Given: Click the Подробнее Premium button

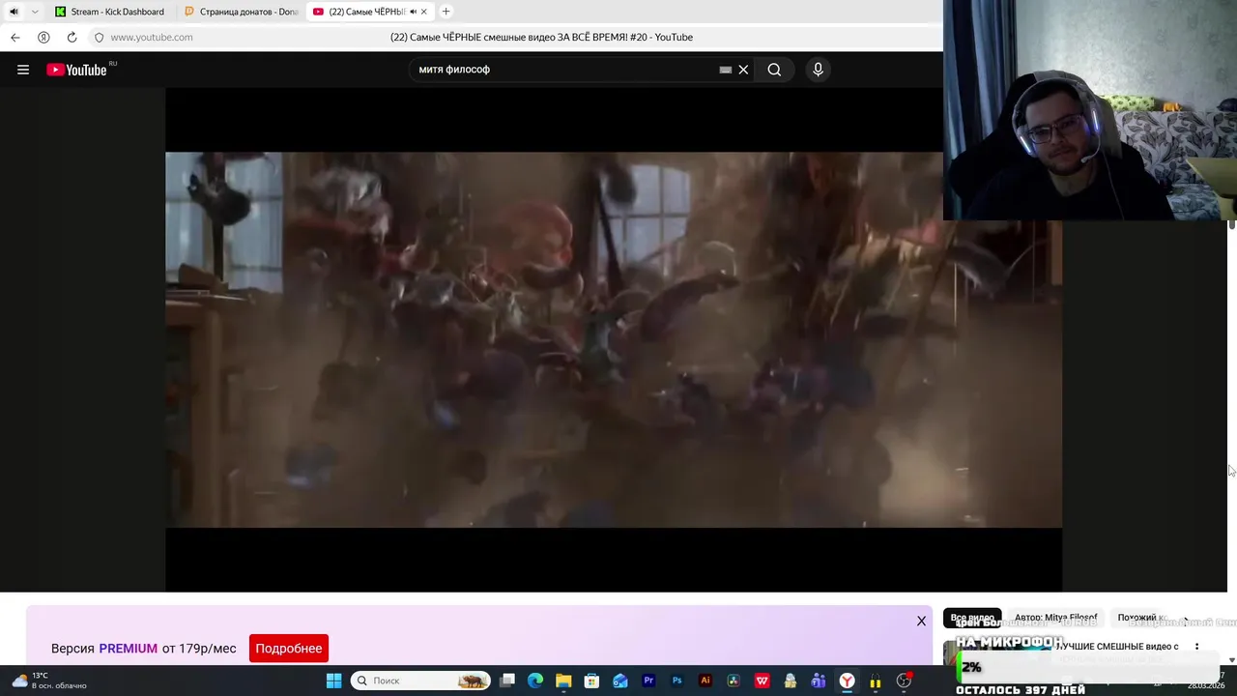Looking at the screenshot, I should [289, 649].
